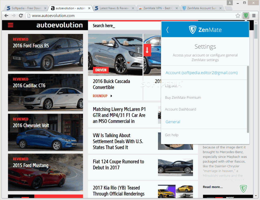The image size is (260, 200).
Task: Click the page vertical scrollbar thumb
Action: pos(256,31)
